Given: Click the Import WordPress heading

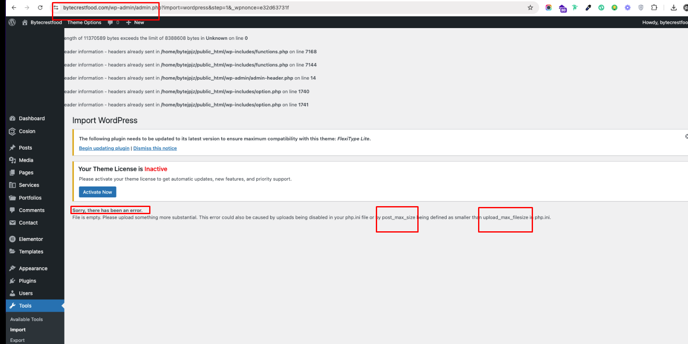Looking at the screenshot, I should coord(105,120).
